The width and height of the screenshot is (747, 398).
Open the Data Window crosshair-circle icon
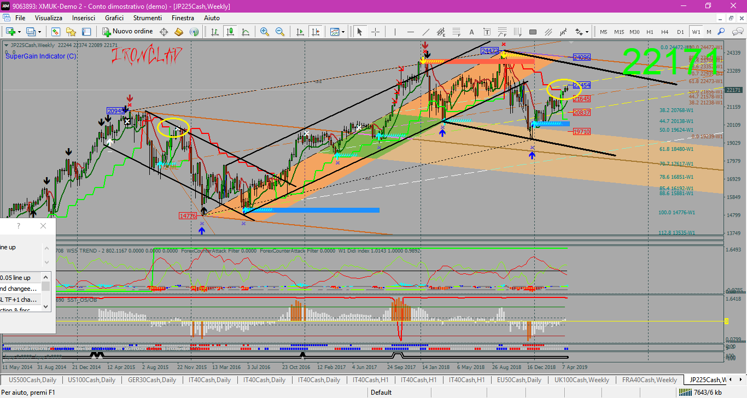[164, 32]
